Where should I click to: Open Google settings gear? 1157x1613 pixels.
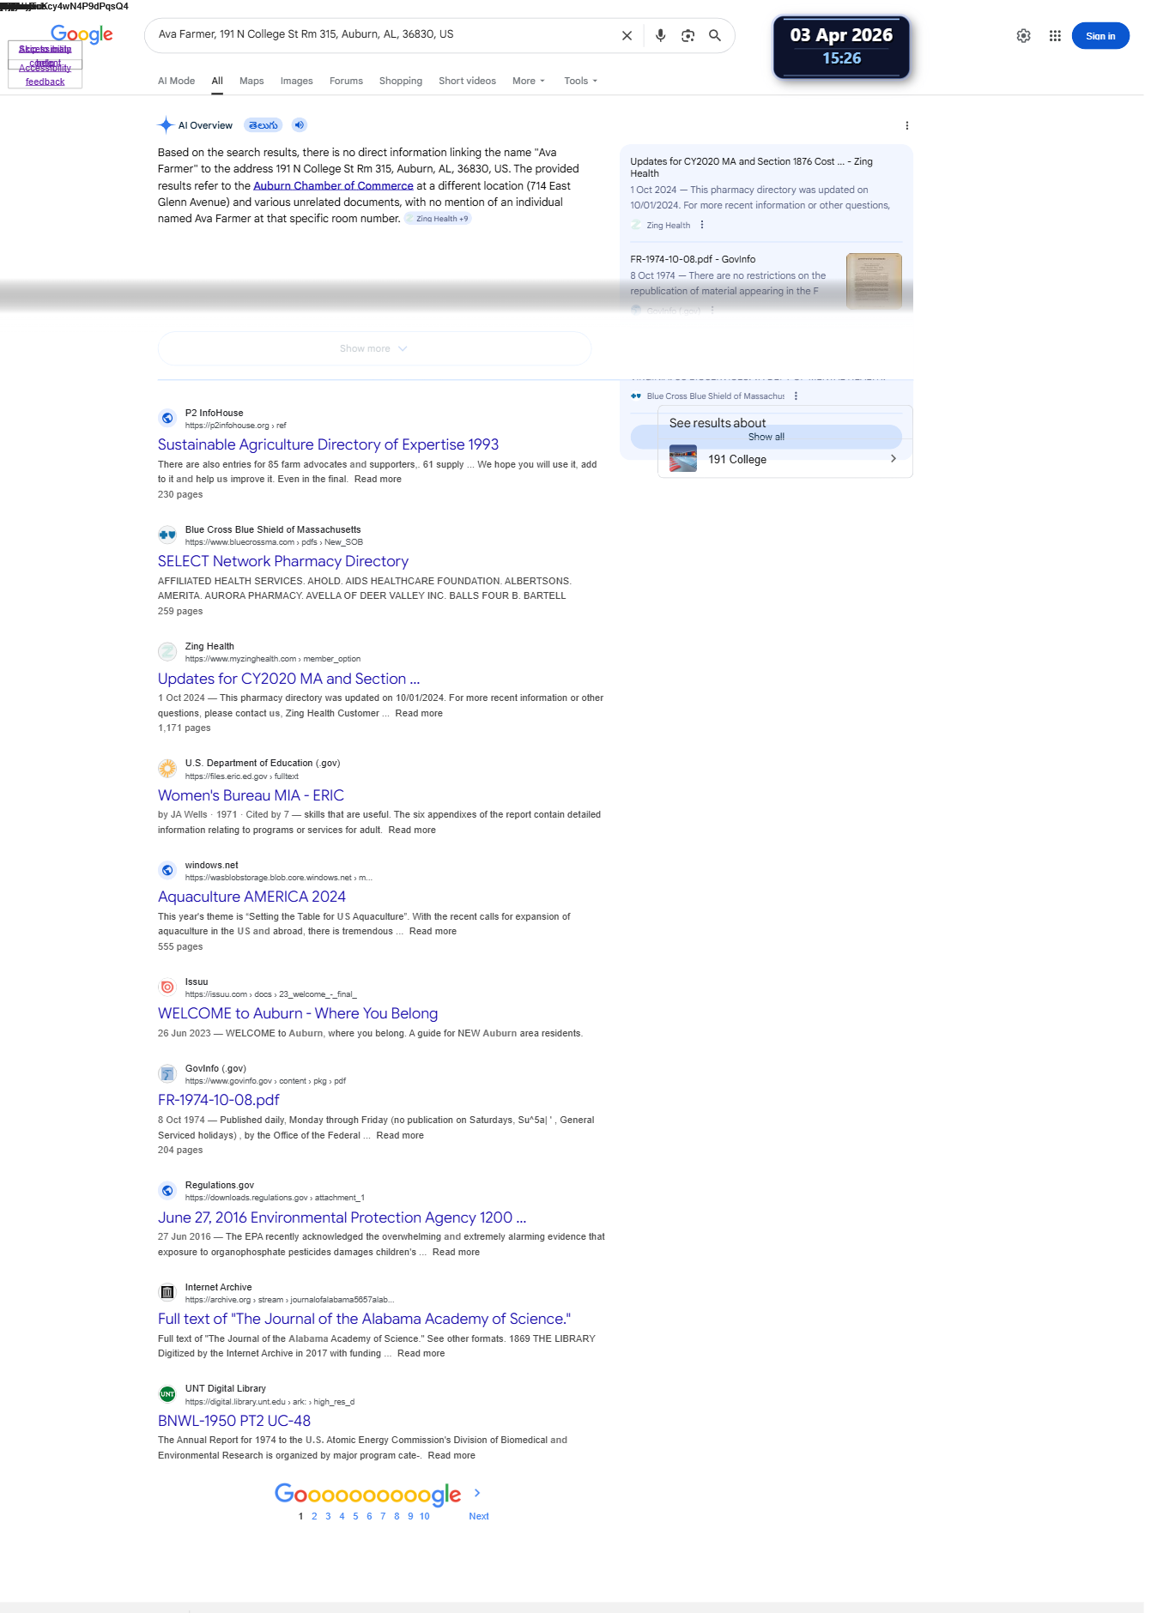[1023, 36]
